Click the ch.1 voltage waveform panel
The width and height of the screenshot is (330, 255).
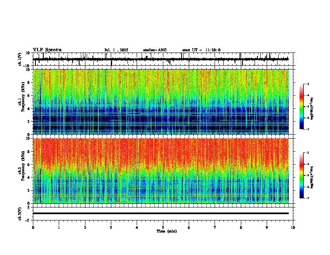(x=164, y=59)
